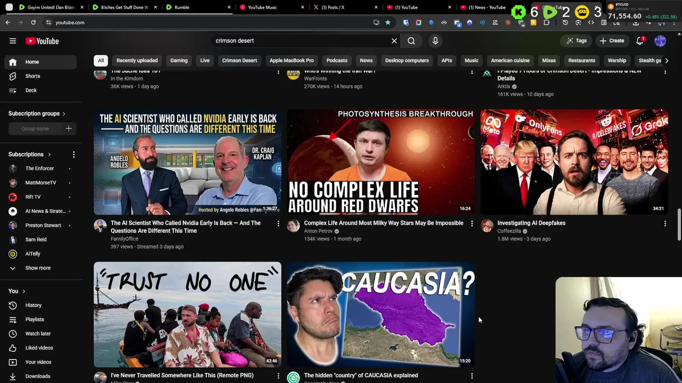Bookmark the page with the star icon
Image resolution: width=682 pixels, height=383 pixels.
388,22
